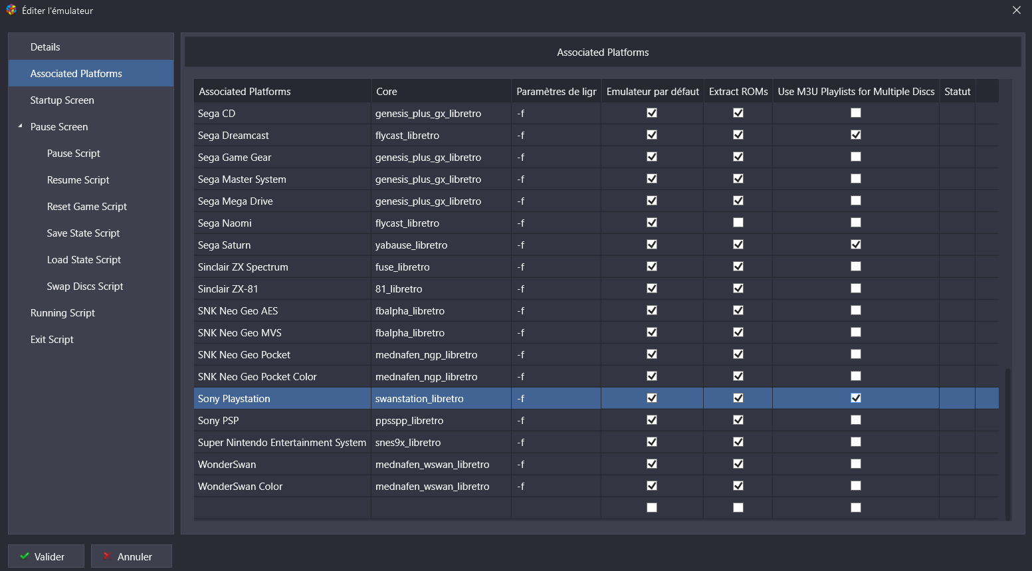The width and height of the screenshot is (1032, 571).
Task: Select the SNK Neo Geo Pocket Color cell
Action: [282, 376]
